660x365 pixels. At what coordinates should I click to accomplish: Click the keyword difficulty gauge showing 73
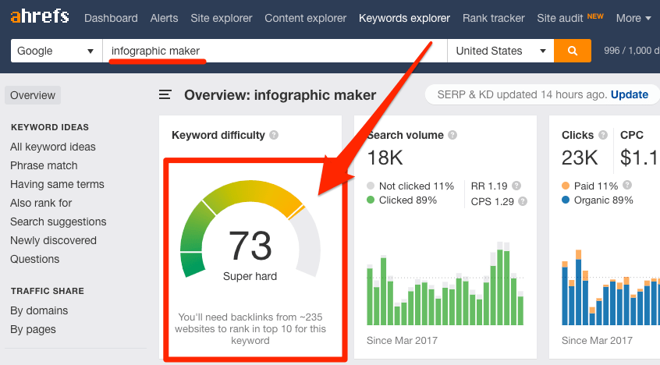click(250, 229)
